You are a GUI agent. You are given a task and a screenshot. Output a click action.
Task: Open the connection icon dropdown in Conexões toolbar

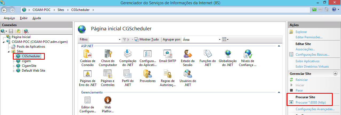tap(6, 31)
